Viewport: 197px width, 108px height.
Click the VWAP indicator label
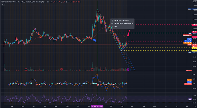tap(189, 39)
